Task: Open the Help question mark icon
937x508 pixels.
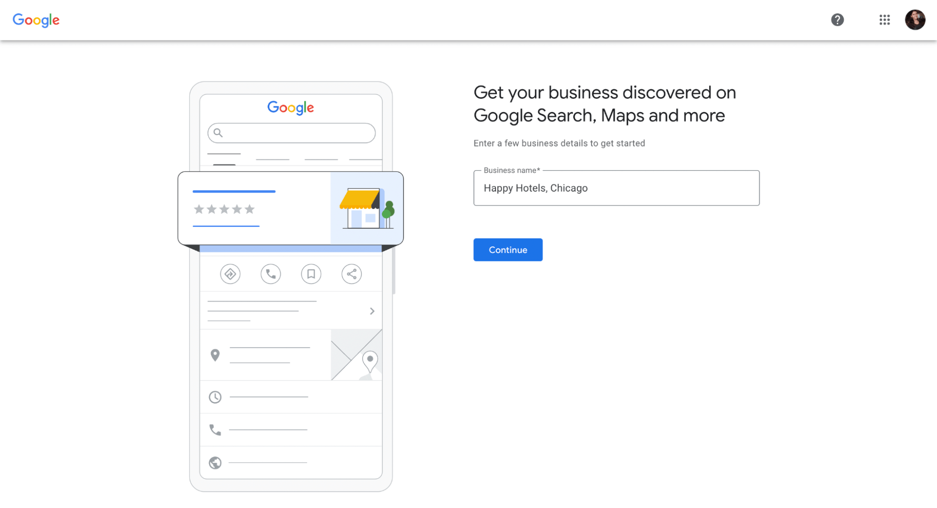Action: point(837,20)
